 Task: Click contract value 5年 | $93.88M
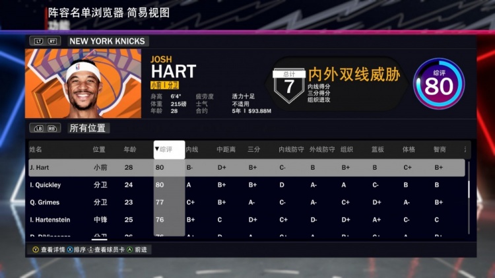251,111
